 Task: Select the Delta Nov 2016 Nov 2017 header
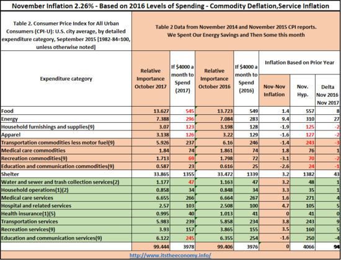(x=328, y=95)
